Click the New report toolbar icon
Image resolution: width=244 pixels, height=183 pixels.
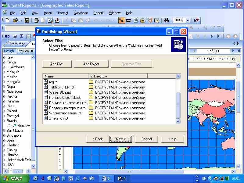point(7,20)
